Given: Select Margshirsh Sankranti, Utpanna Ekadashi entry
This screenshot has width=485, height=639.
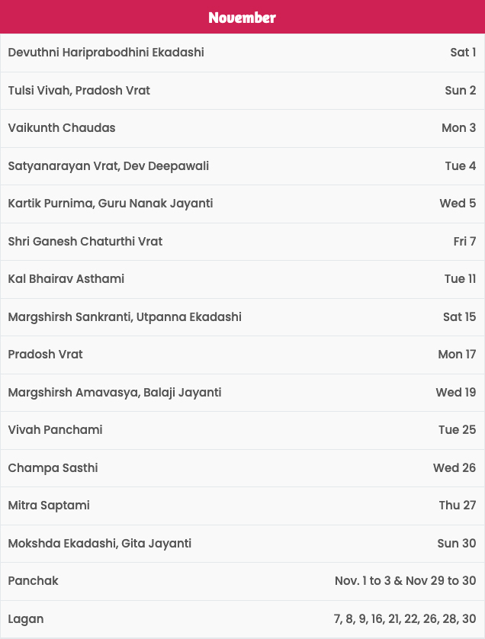Looking at the screenshot, I should pos(125,317).
